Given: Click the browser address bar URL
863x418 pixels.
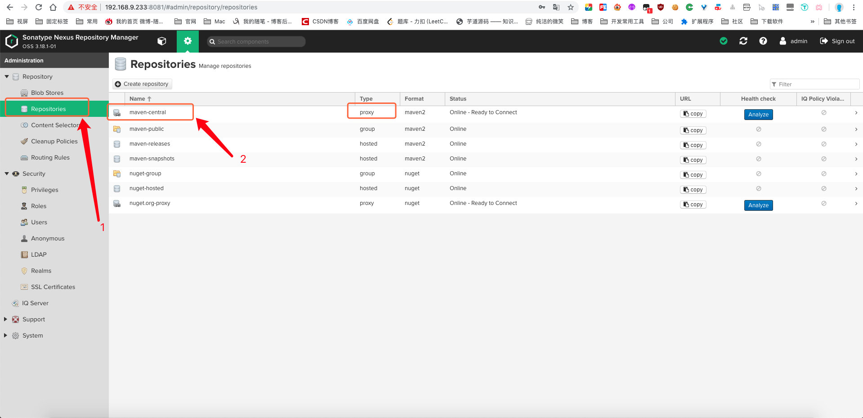Looking at the screenshot, I should [x=181, y=7].
